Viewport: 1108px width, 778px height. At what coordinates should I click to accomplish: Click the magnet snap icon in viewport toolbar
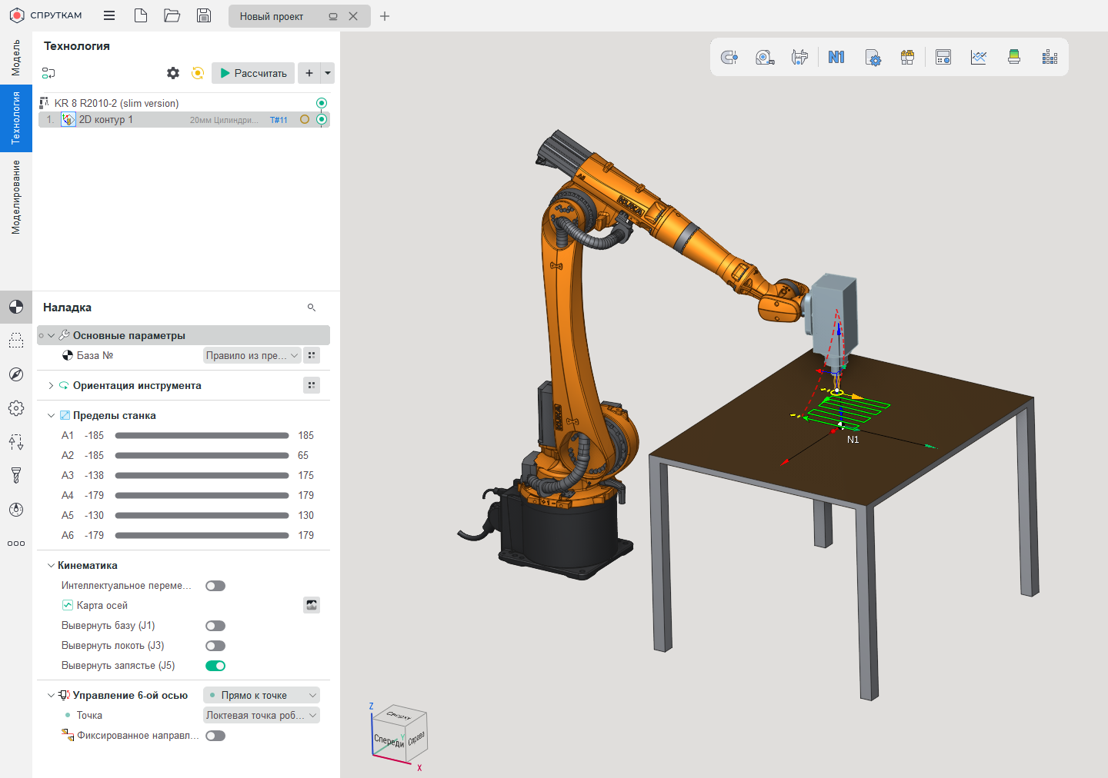tap(729, 57)
